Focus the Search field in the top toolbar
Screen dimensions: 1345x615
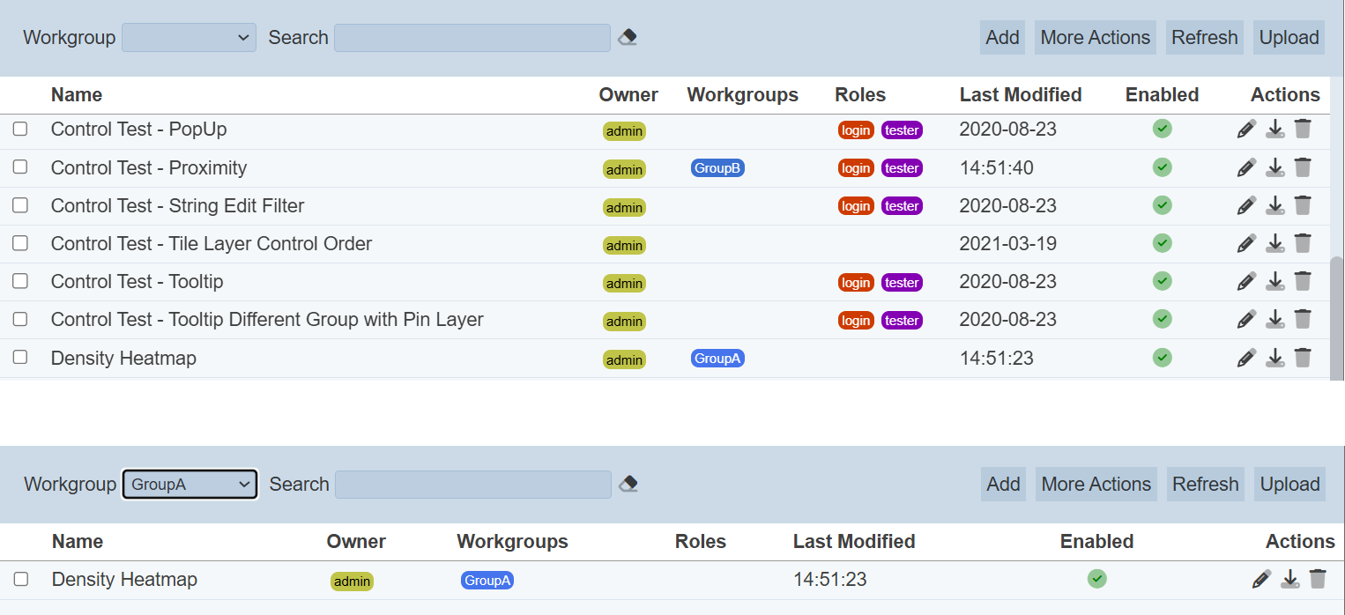[x=472, y=38]
